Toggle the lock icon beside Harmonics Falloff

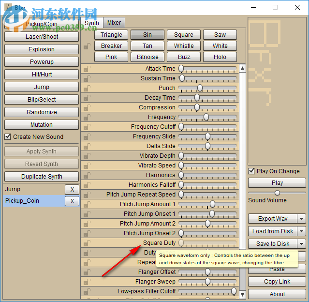[x=87, y=185]
